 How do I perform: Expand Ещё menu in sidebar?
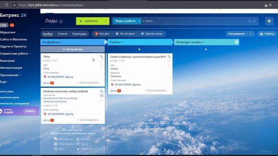point(4,82)
